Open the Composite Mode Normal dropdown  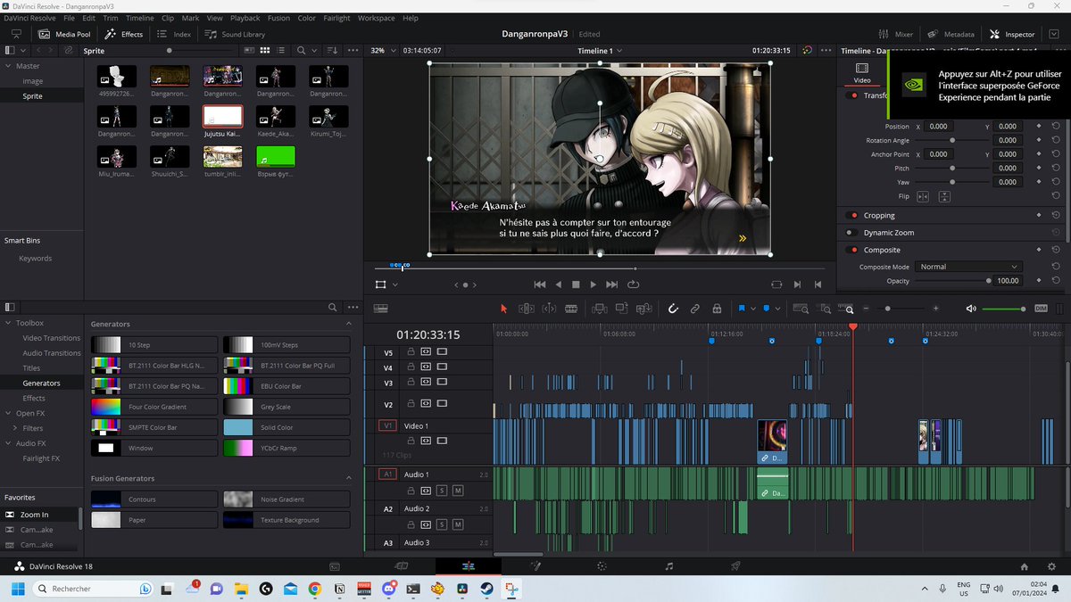point(967,267)
